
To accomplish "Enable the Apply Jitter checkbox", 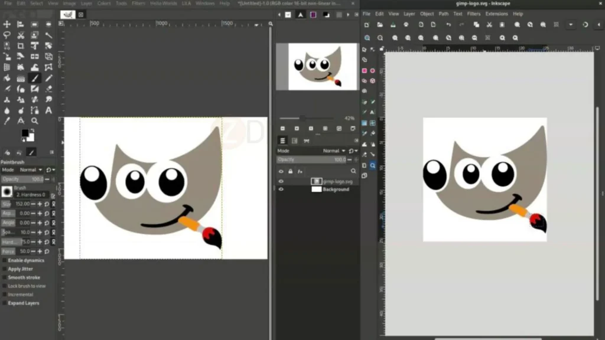I will tap(4, 269).
